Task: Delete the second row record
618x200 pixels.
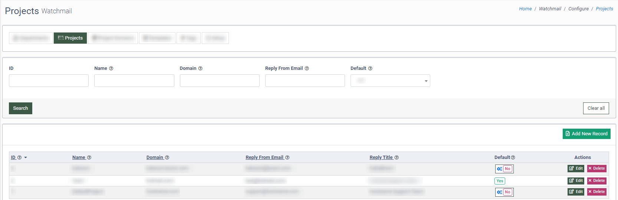Action: 596,181
